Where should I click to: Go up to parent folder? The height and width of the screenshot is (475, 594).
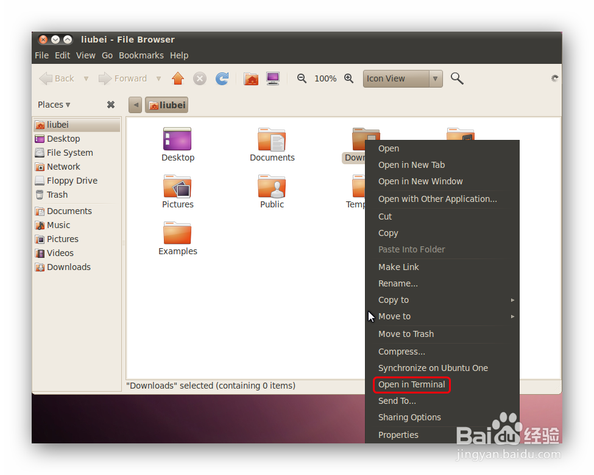pyautogui.click(x=178, y=78)
